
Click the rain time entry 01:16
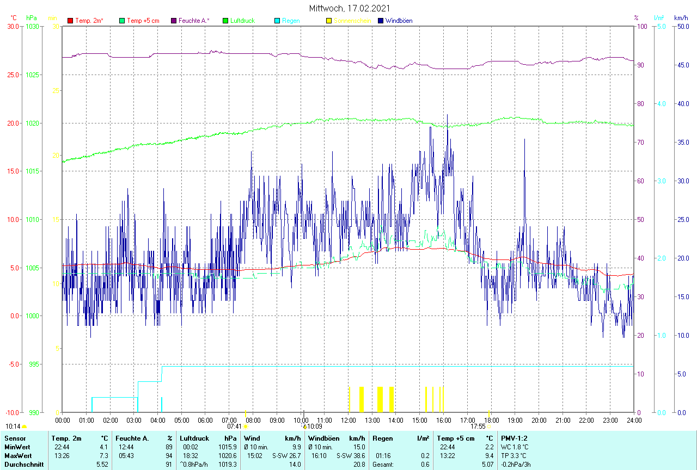point(383,455)
